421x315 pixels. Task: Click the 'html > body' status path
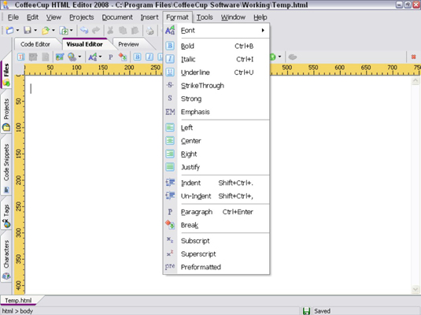click(17, 311)
